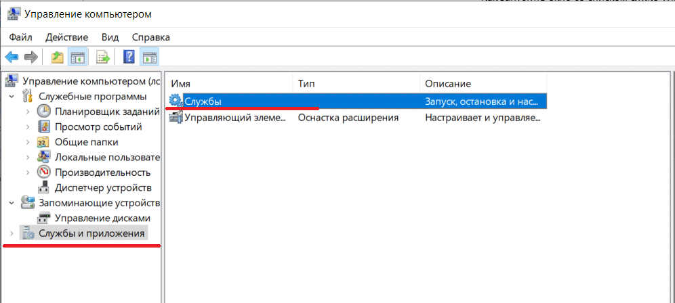The width and height of the screenshot is (675, 303).
Task: Expand the Планировщик заданий node
Action: tap(27, 112)
